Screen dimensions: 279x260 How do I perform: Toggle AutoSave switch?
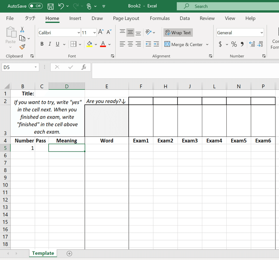pos(36,6)
